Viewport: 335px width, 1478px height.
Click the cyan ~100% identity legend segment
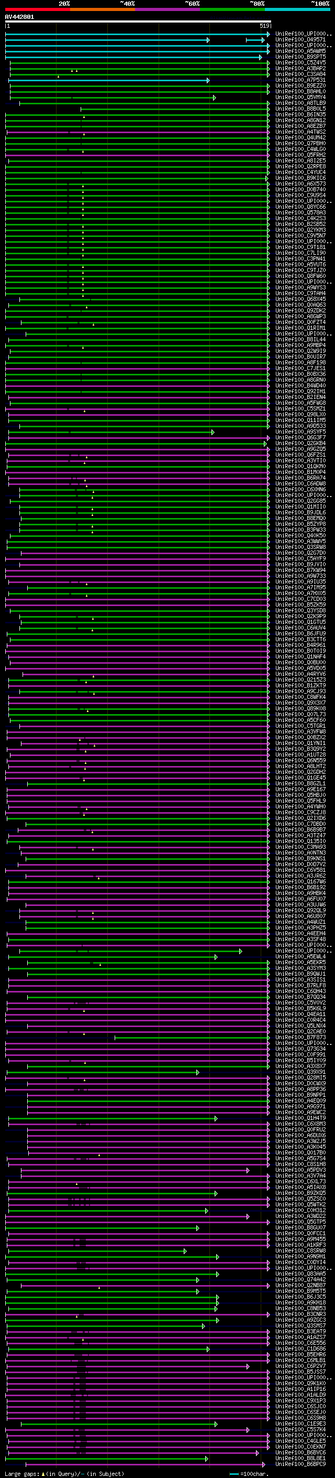tap(297, 9)
